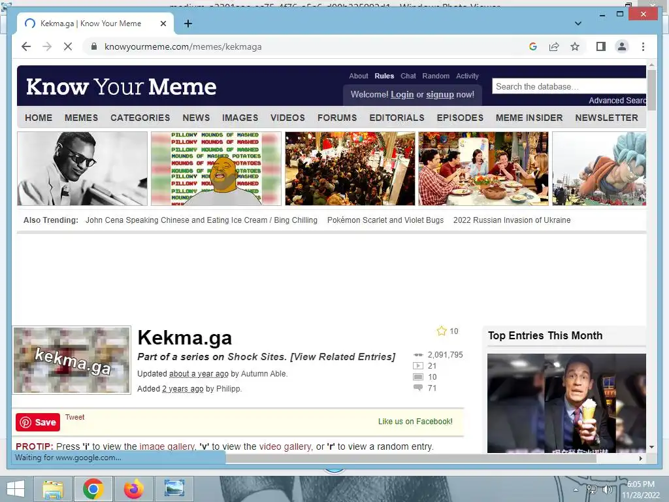The image size is (669, 502).
Task: Open the mashed potatoes trending thumbnail
Action: coord(216,169)
